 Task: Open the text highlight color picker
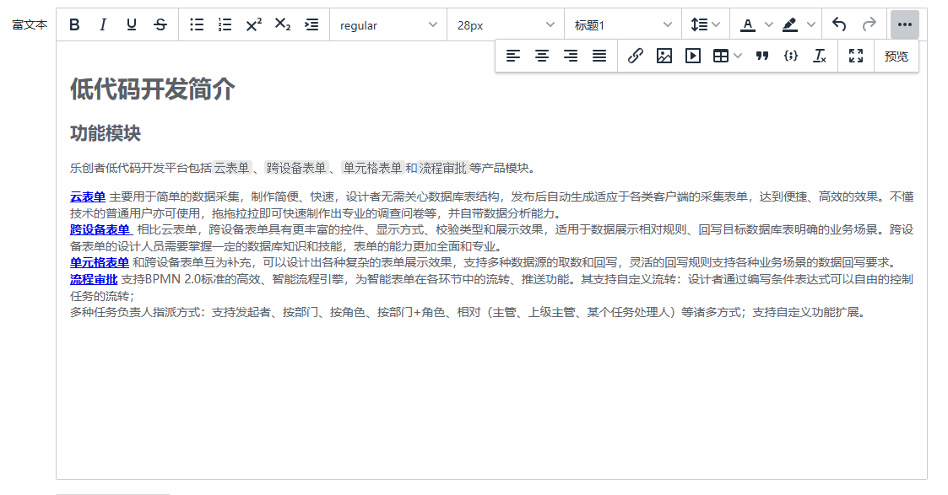click(799, 25)
